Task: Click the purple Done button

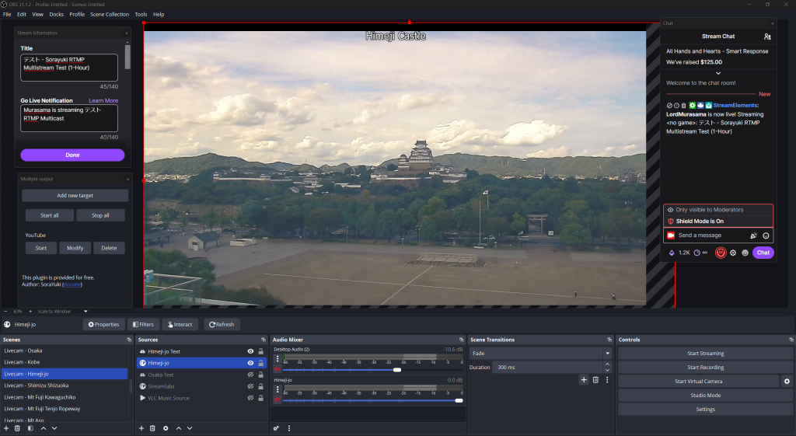Action: (72, 155)
